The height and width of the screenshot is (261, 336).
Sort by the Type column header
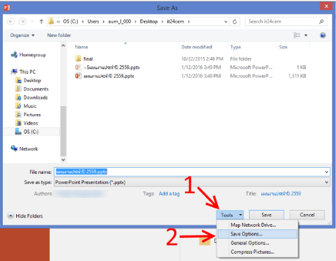click(235, 47)
